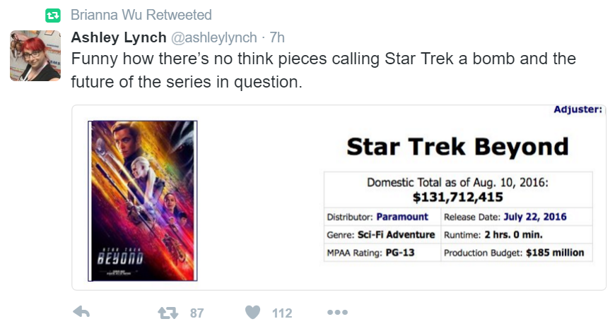Select the Paramount distributor link
615x331 pixels.
[x=402, y=217]
